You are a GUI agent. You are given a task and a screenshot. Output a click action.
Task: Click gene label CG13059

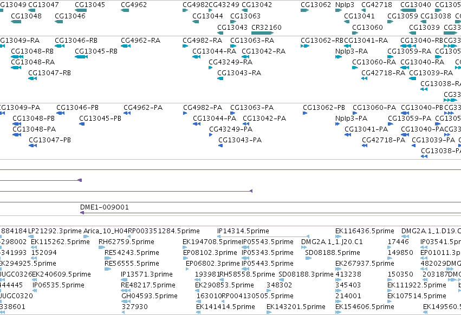(x=402, y=16)
